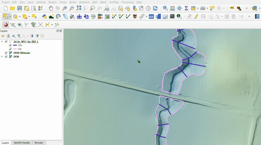This screenshot has height=145, width=261.
Task: Expand the DEM layer legend
Action: tap(2, 57)
